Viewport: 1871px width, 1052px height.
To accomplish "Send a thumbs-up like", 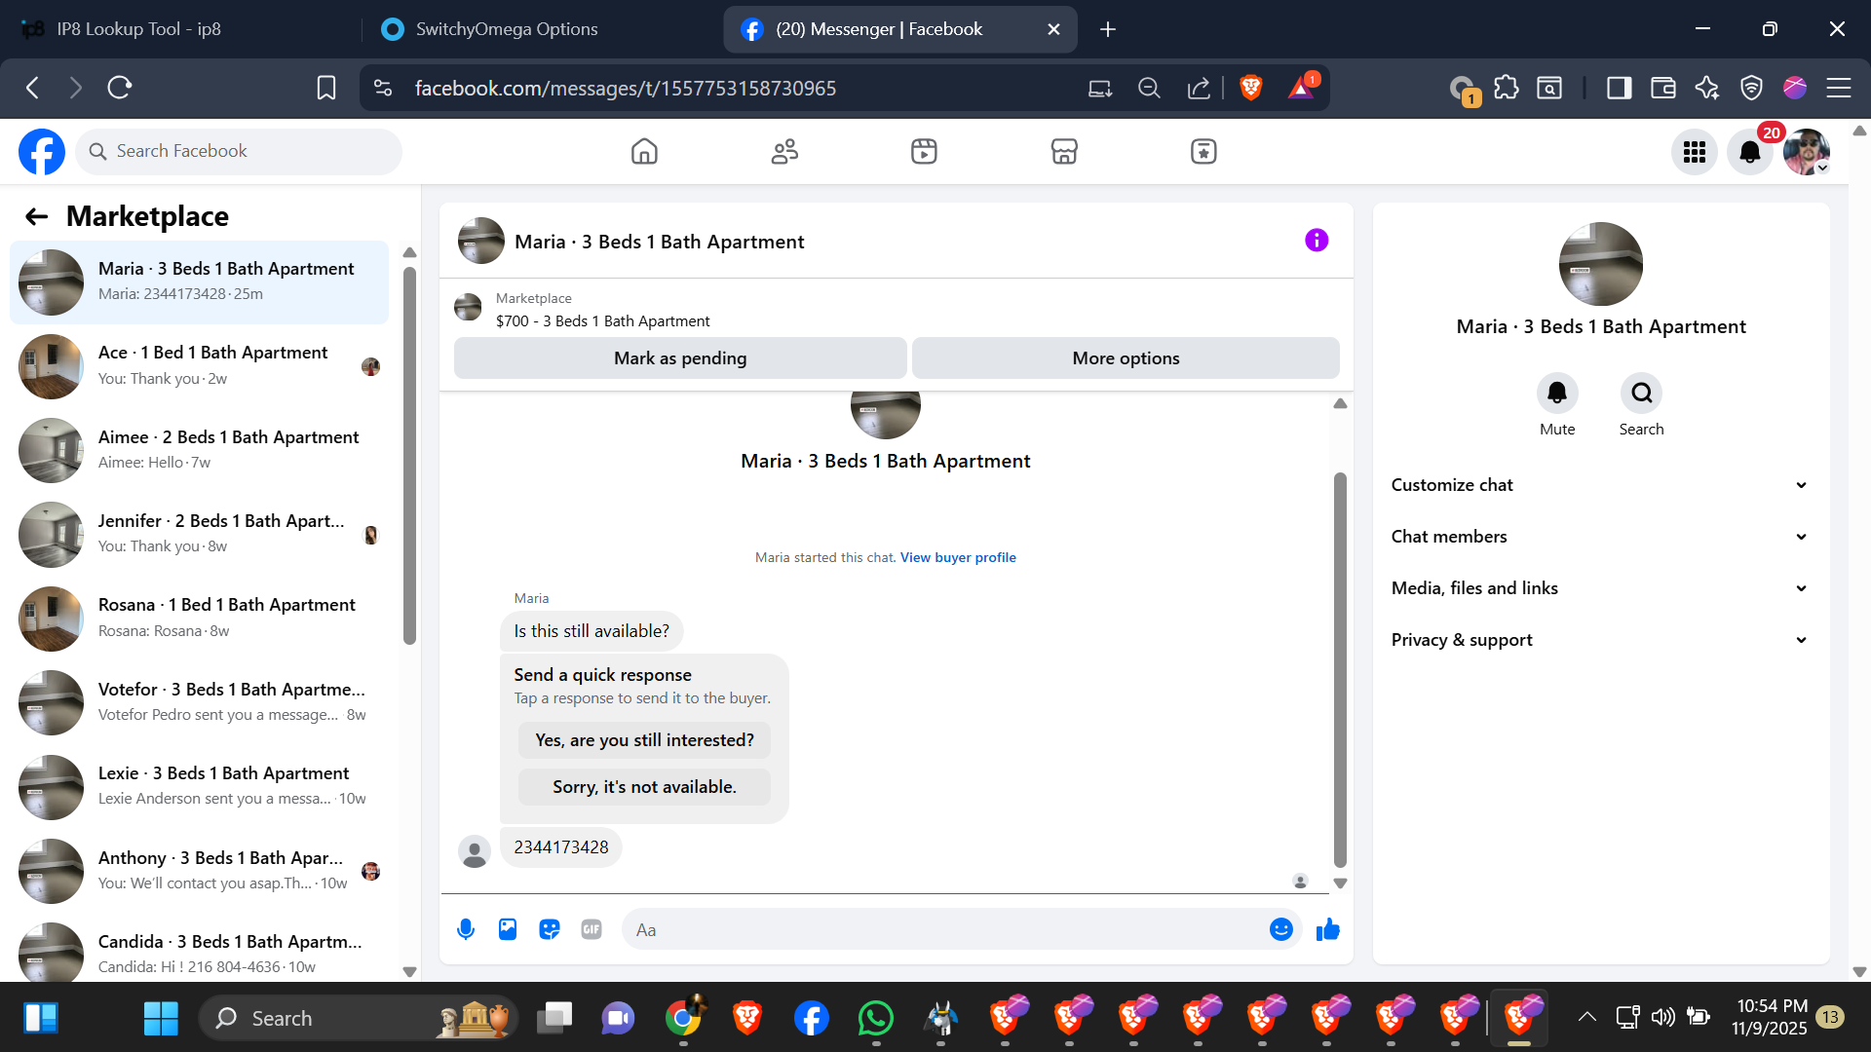I will (1328, 929).
